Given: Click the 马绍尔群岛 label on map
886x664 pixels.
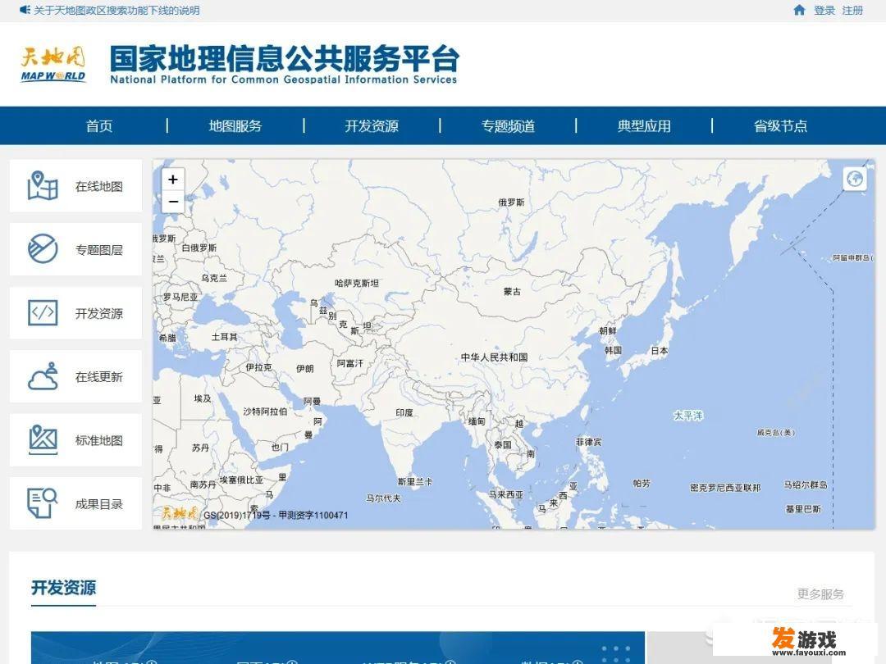Looking at the screenshot, I should [806, 484].
